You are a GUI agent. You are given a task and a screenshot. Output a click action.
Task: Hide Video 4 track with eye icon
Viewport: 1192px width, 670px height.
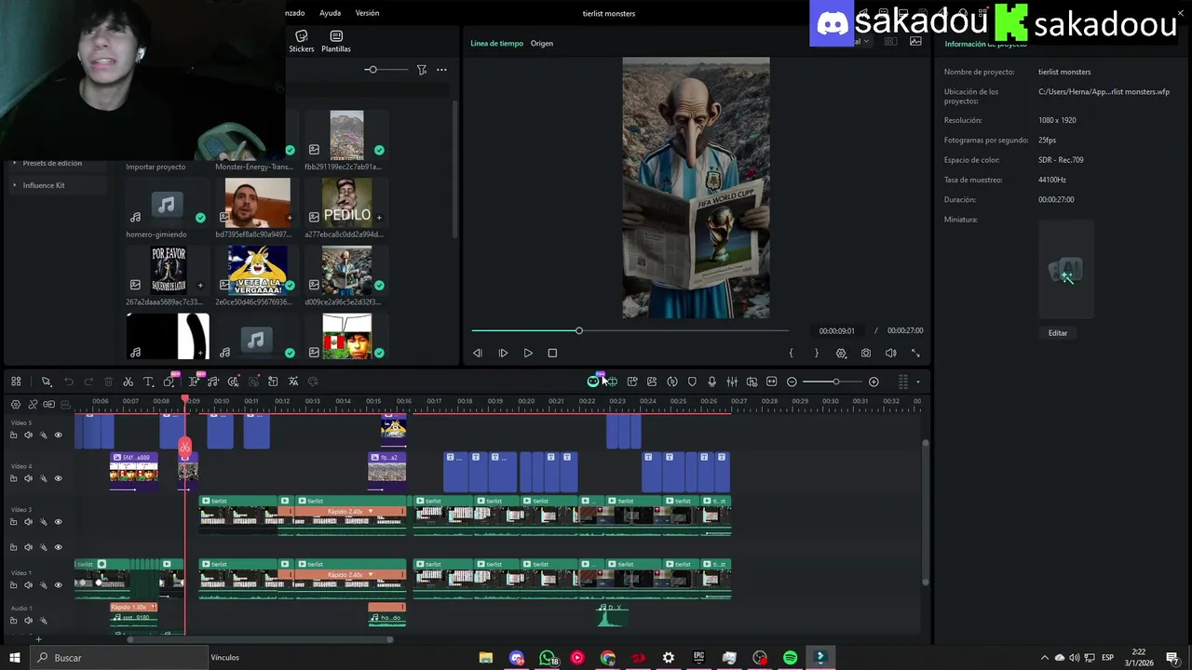click(58, 478)
